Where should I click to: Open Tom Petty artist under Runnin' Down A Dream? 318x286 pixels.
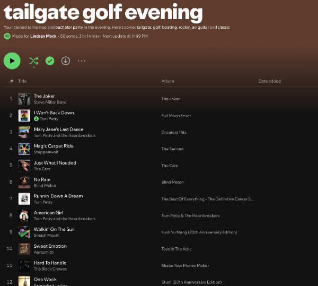(x=43, y=202)
